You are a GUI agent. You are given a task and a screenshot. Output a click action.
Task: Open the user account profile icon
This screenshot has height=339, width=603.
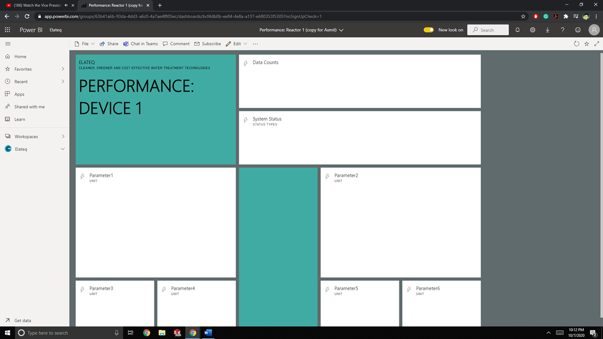[594, 29]
